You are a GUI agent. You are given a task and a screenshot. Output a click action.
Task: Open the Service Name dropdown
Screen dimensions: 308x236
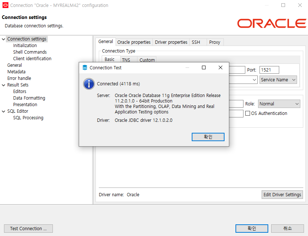[278, 80]
